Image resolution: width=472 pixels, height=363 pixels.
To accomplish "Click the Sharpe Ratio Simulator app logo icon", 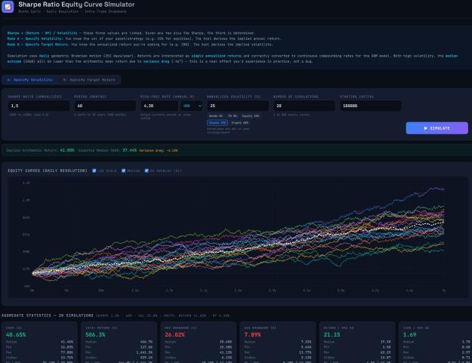I will [8, 7].
